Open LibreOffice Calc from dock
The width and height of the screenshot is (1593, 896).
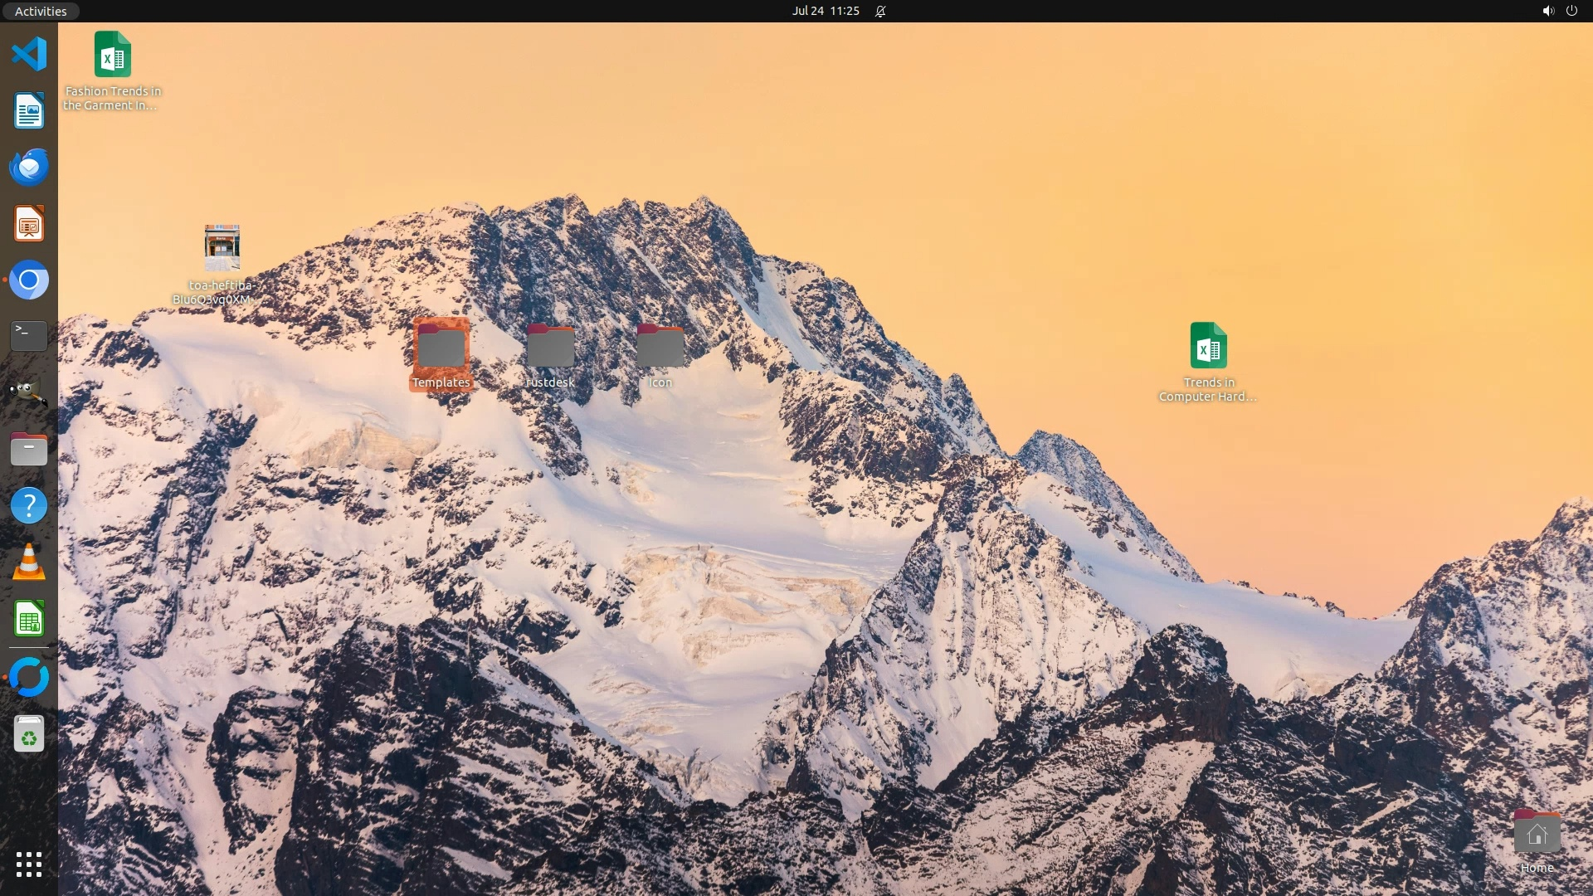(x=29, y=619)
